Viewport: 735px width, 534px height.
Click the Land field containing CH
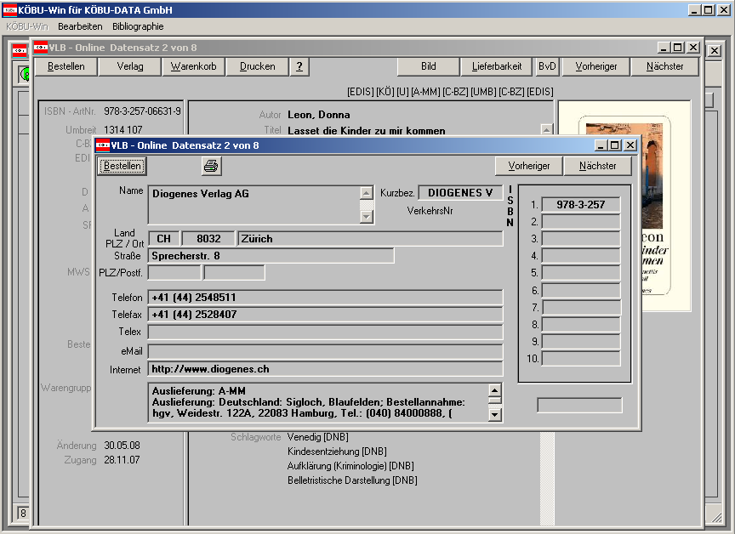pos(163,239)
